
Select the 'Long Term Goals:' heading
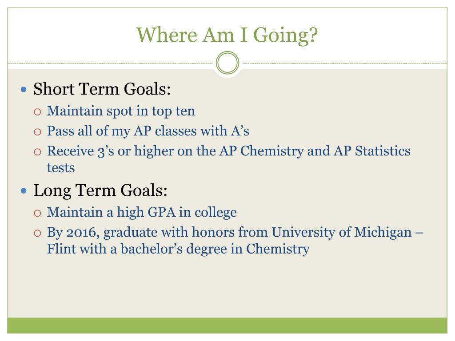click(100, 190)
